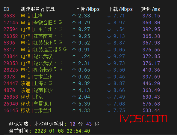Click latency value 446.20
177x135 pixels.
[x=151, y=83]
